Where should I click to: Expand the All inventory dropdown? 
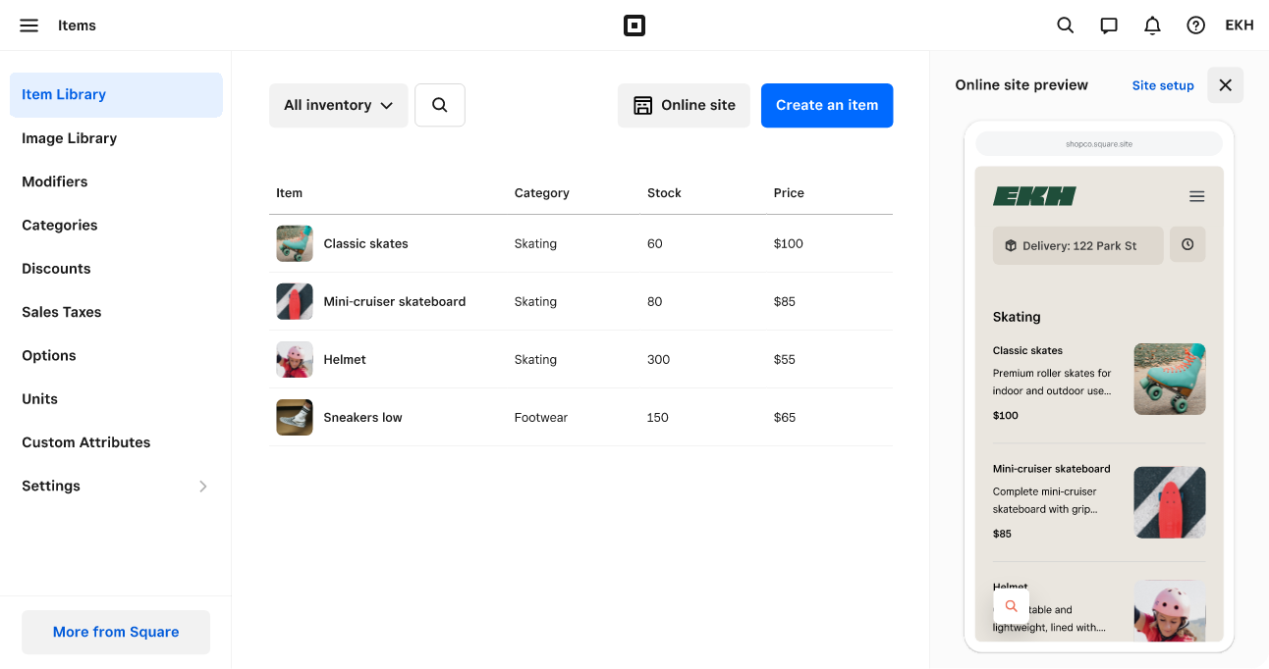(338, 105)
